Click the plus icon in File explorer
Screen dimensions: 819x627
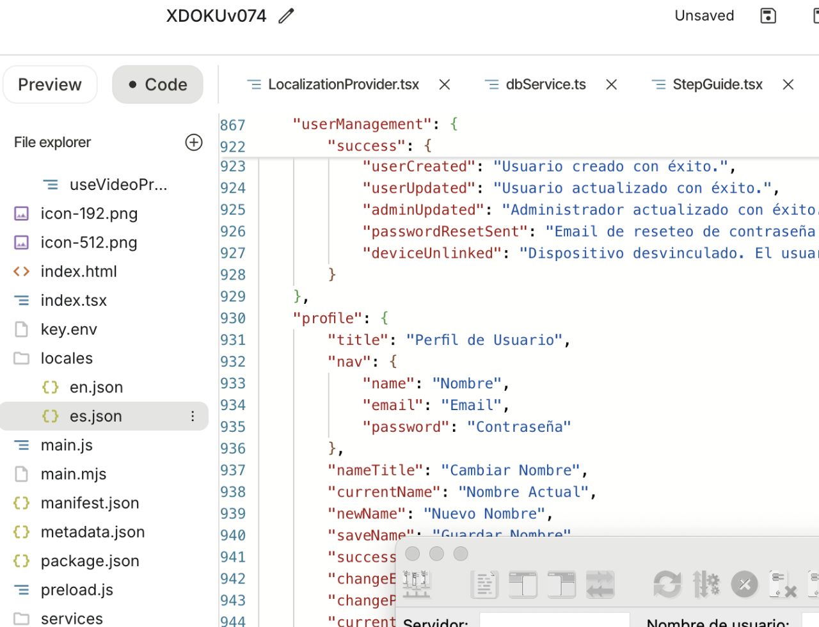point(193,142)
